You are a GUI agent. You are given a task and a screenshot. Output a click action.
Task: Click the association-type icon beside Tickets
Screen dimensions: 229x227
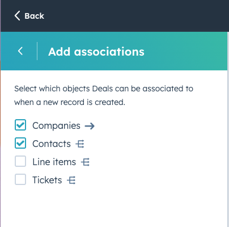tap(71, 180)
